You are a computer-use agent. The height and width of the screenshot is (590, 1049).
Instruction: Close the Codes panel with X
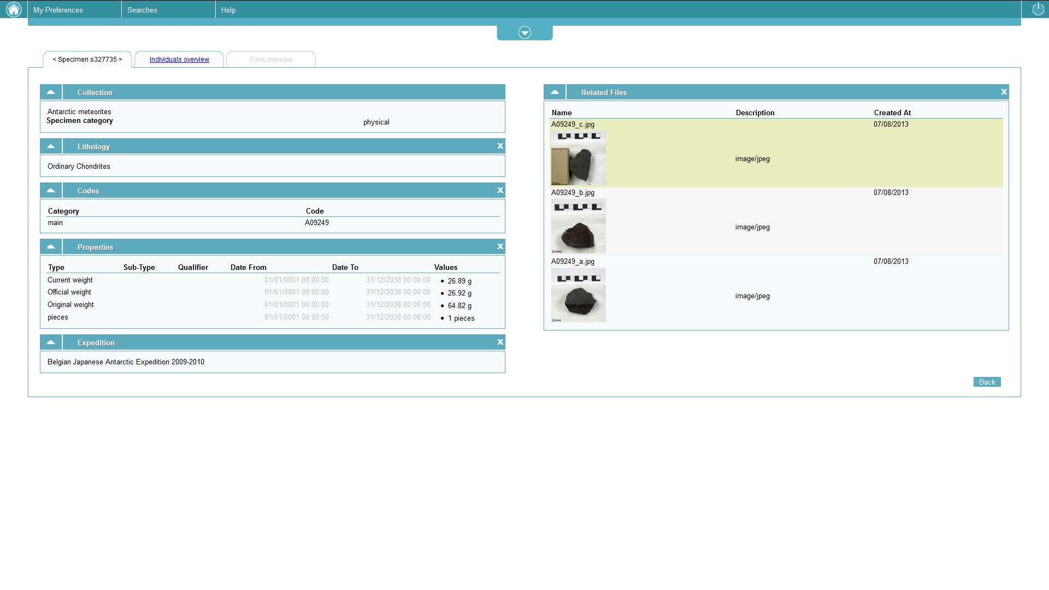(x=500, y=190)
